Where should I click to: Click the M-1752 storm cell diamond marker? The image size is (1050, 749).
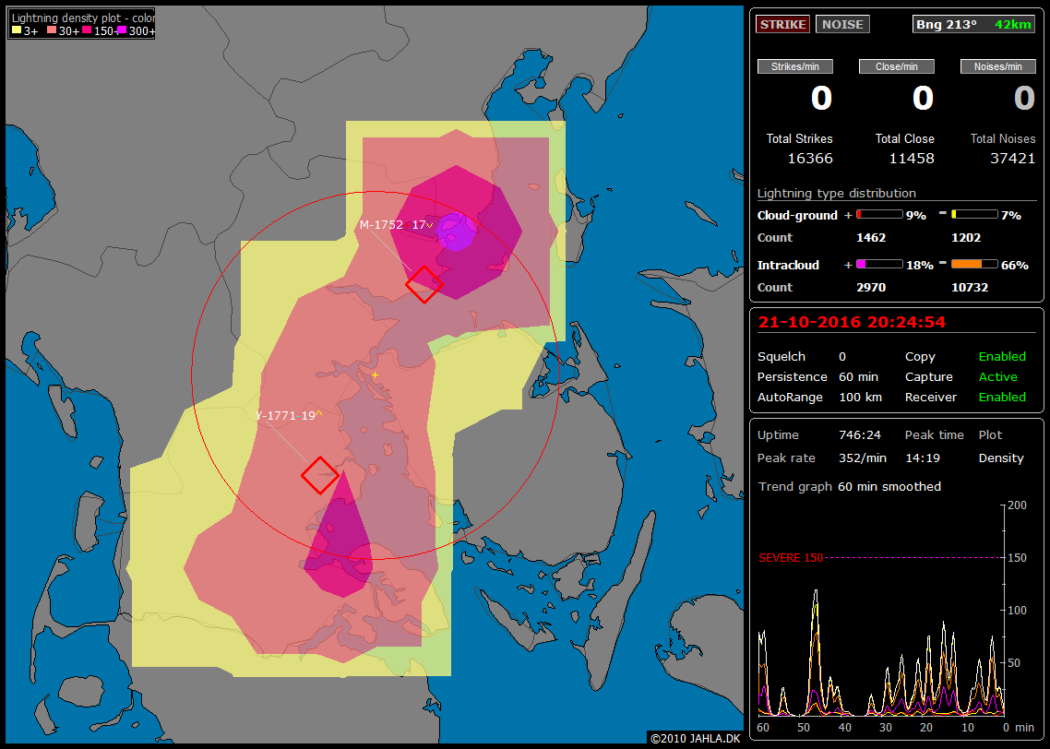pyautogui.click(x=424, y=284)
